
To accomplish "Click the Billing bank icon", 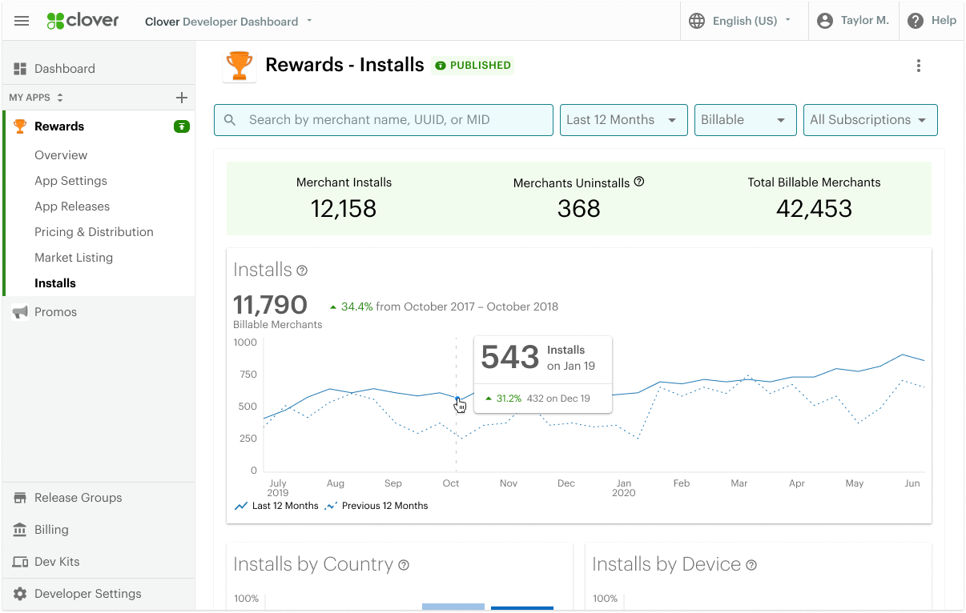I will 20,530.
